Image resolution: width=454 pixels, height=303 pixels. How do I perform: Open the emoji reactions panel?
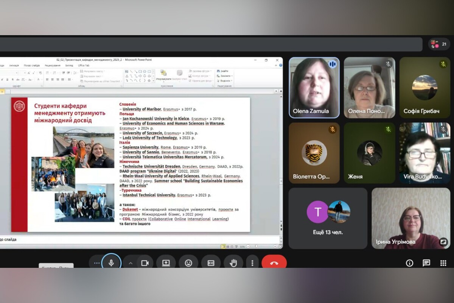coord(188,263)
